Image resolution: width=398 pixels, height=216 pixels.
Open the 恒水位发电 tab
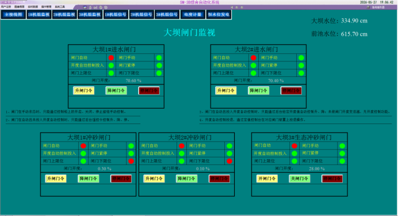[x=219, y=14]
